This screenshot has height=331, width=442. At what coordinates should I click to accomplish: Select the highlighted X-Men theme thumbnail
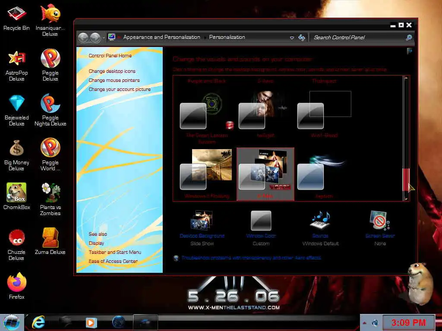[x=265, y=173]
